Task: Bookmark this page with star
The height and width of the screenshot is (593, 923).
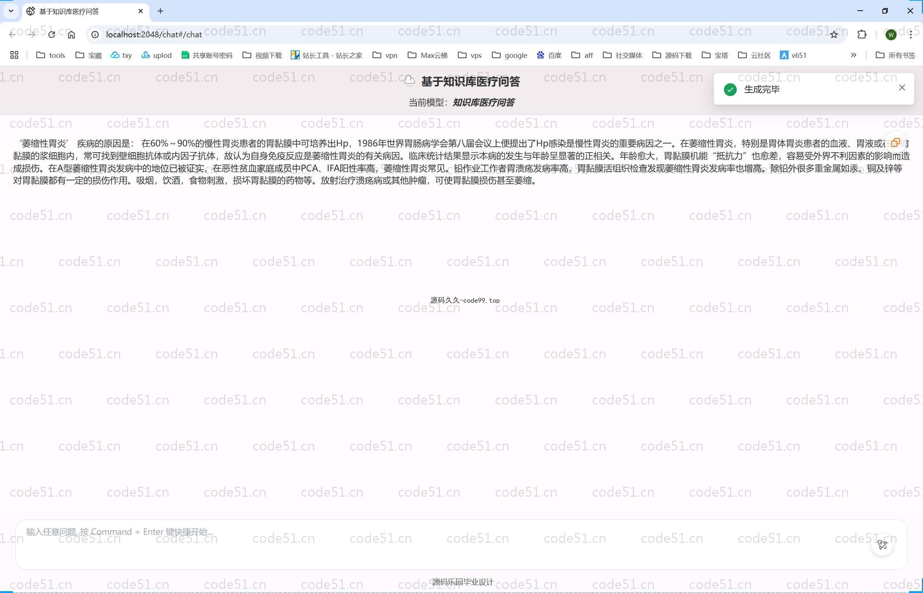Action: click(x=834, y=35)
